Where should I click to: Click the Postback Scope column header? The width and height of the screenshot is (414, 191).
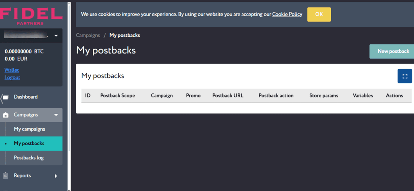tap(118, 95)
